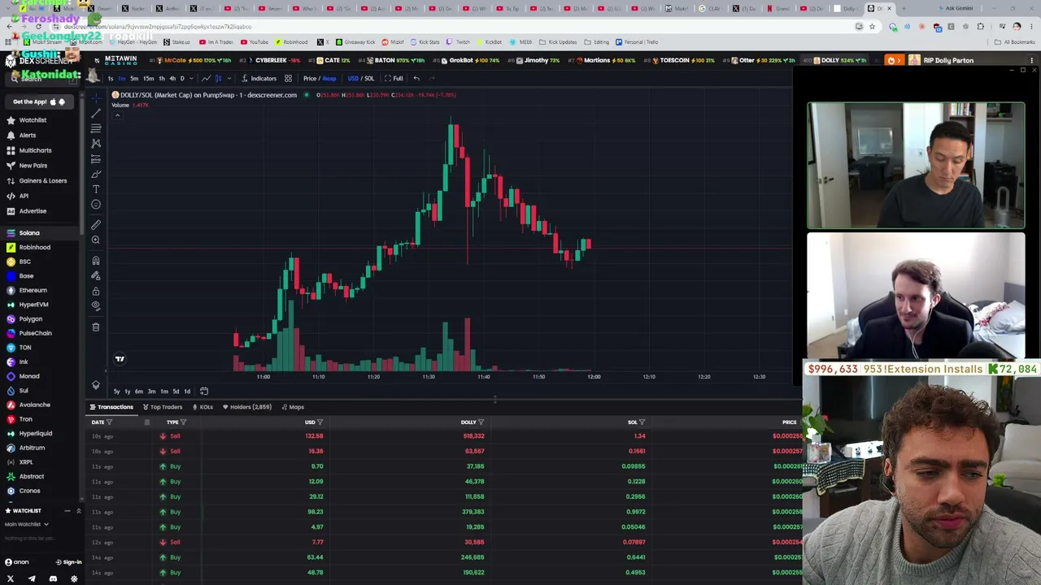Switch chart currency to SOL

coord(369,79)
